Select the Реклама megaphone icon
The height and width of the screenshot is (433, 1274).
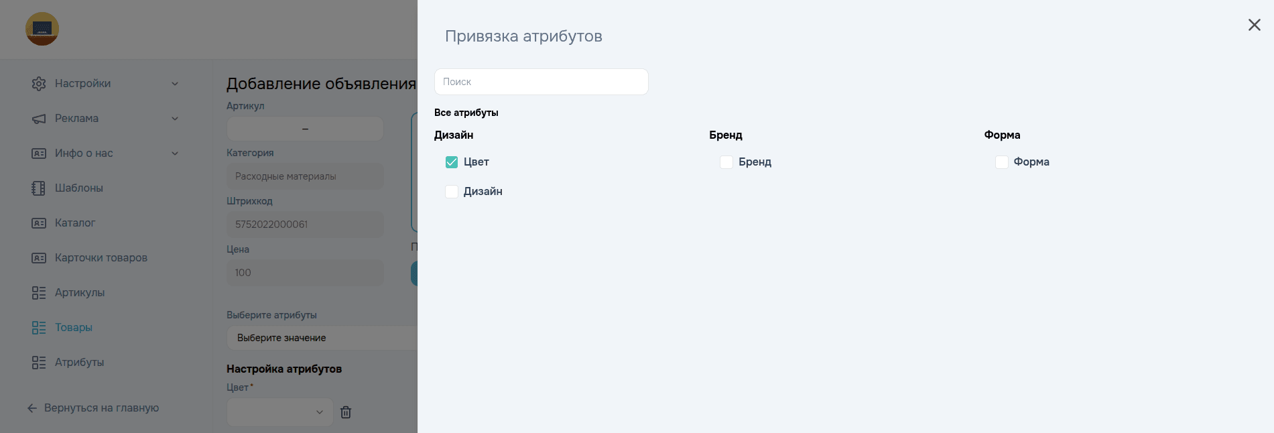click(x=38, y=118)
